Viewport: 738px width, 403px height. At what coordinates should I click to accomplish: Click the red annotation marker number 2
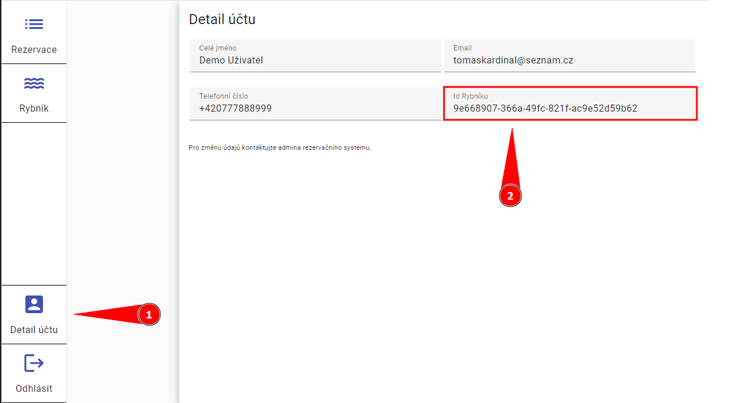coord(510,196)
